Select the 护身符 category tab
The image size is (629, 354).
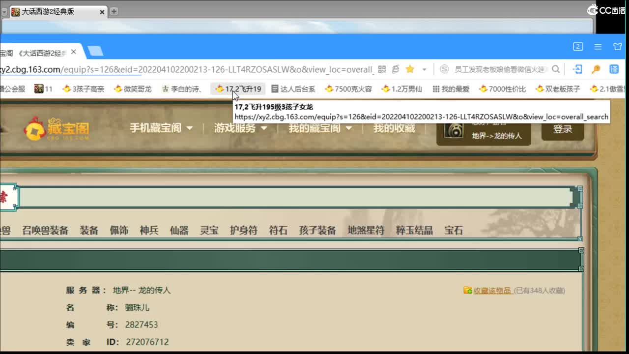(244, 231)
